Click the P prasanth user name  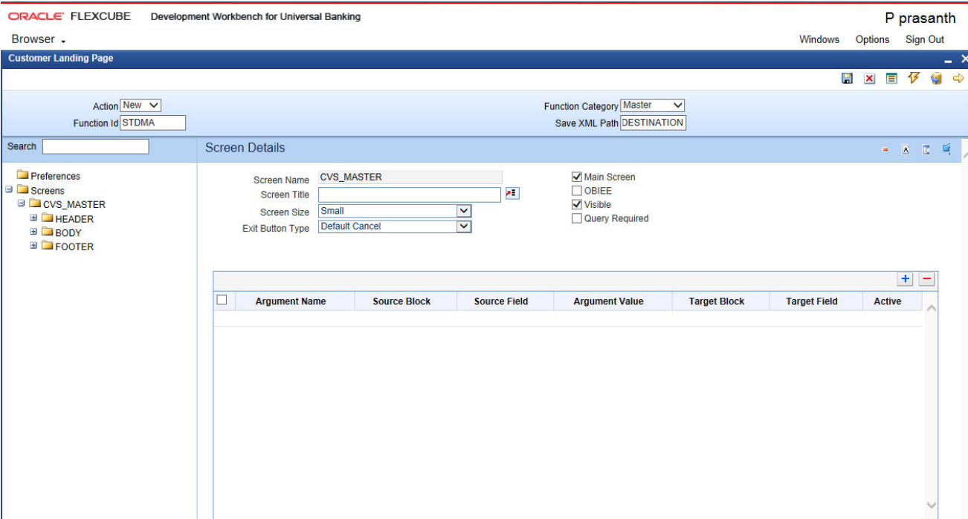[920, 19]
